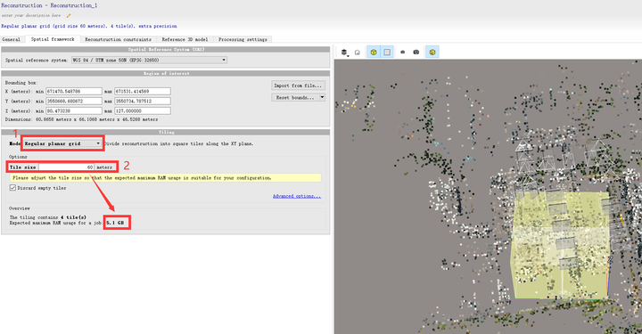This screenshot has height=334, width=642.
Task: Open the Reconstruction constraints tab
Action: point(118,39)
